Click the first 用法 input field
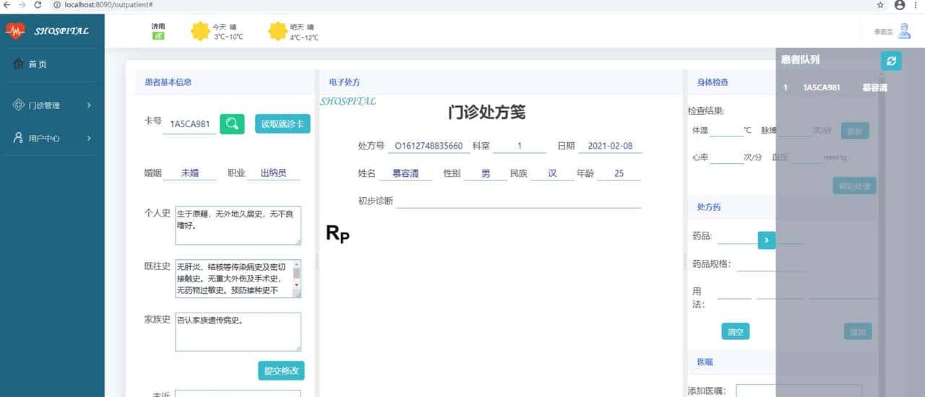 click(x=734, y=292)
